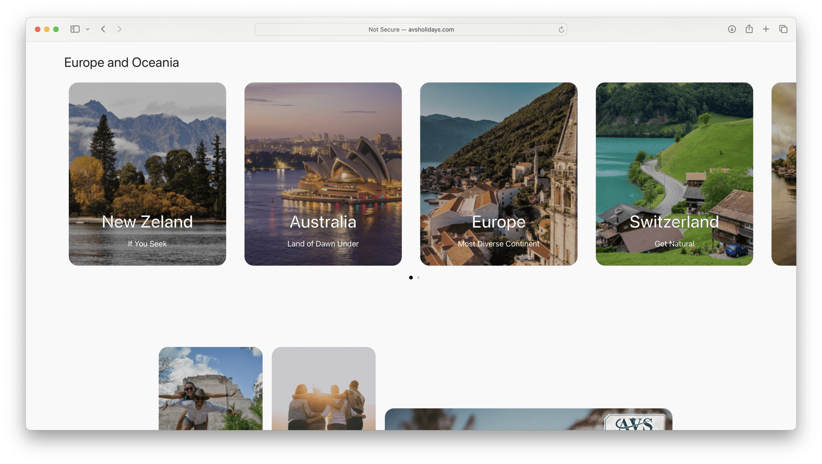Screen dimensions: 822x464
Task: Show the tab overview
Action: tap(783, 29)
